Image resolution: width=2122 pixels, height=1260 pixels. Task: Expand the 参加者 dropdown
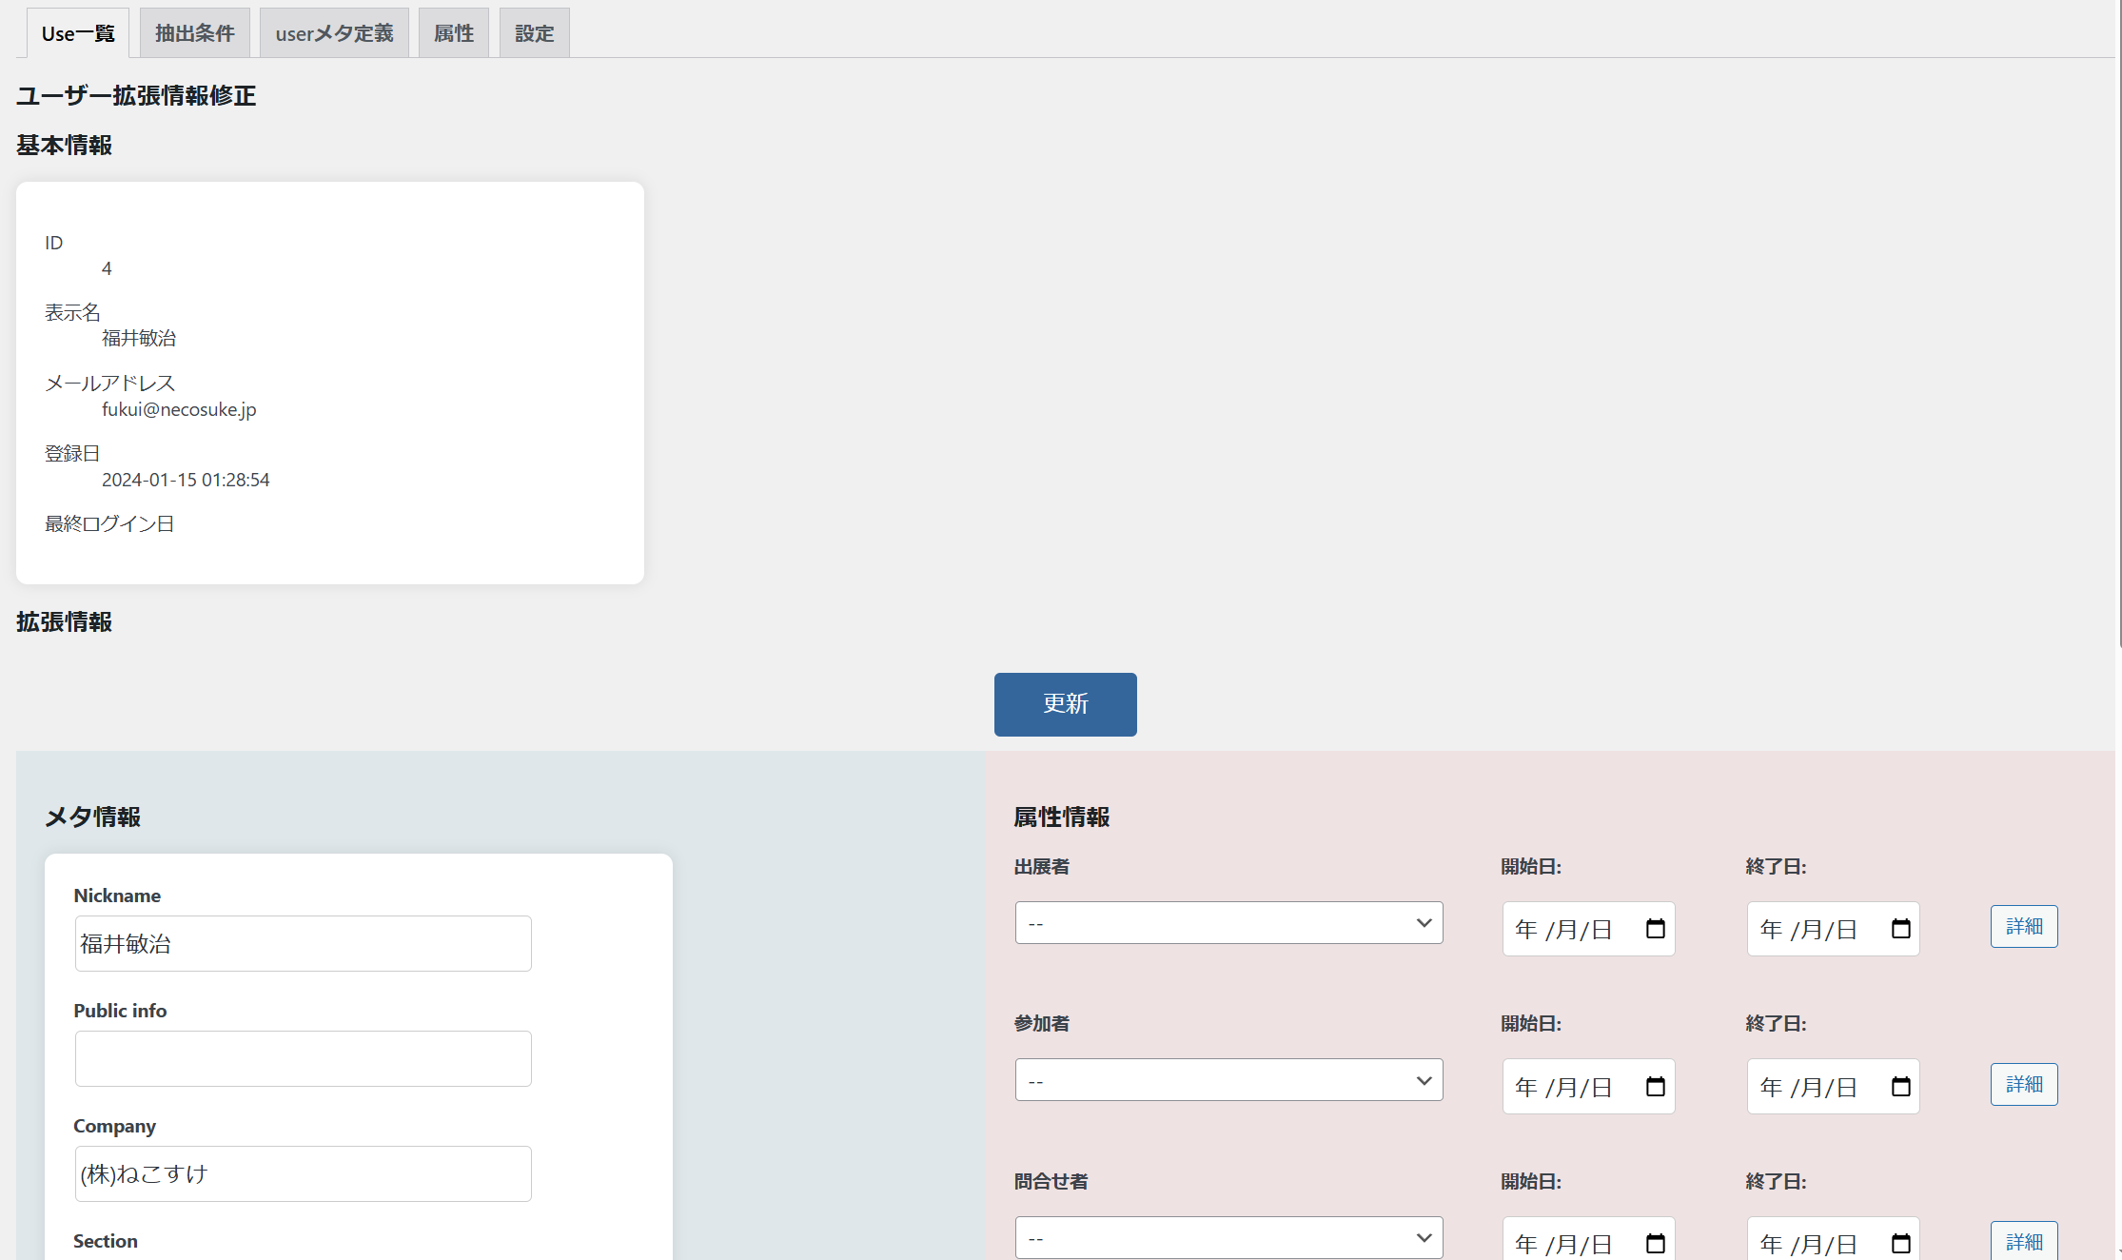[x=1228, y=1081]
